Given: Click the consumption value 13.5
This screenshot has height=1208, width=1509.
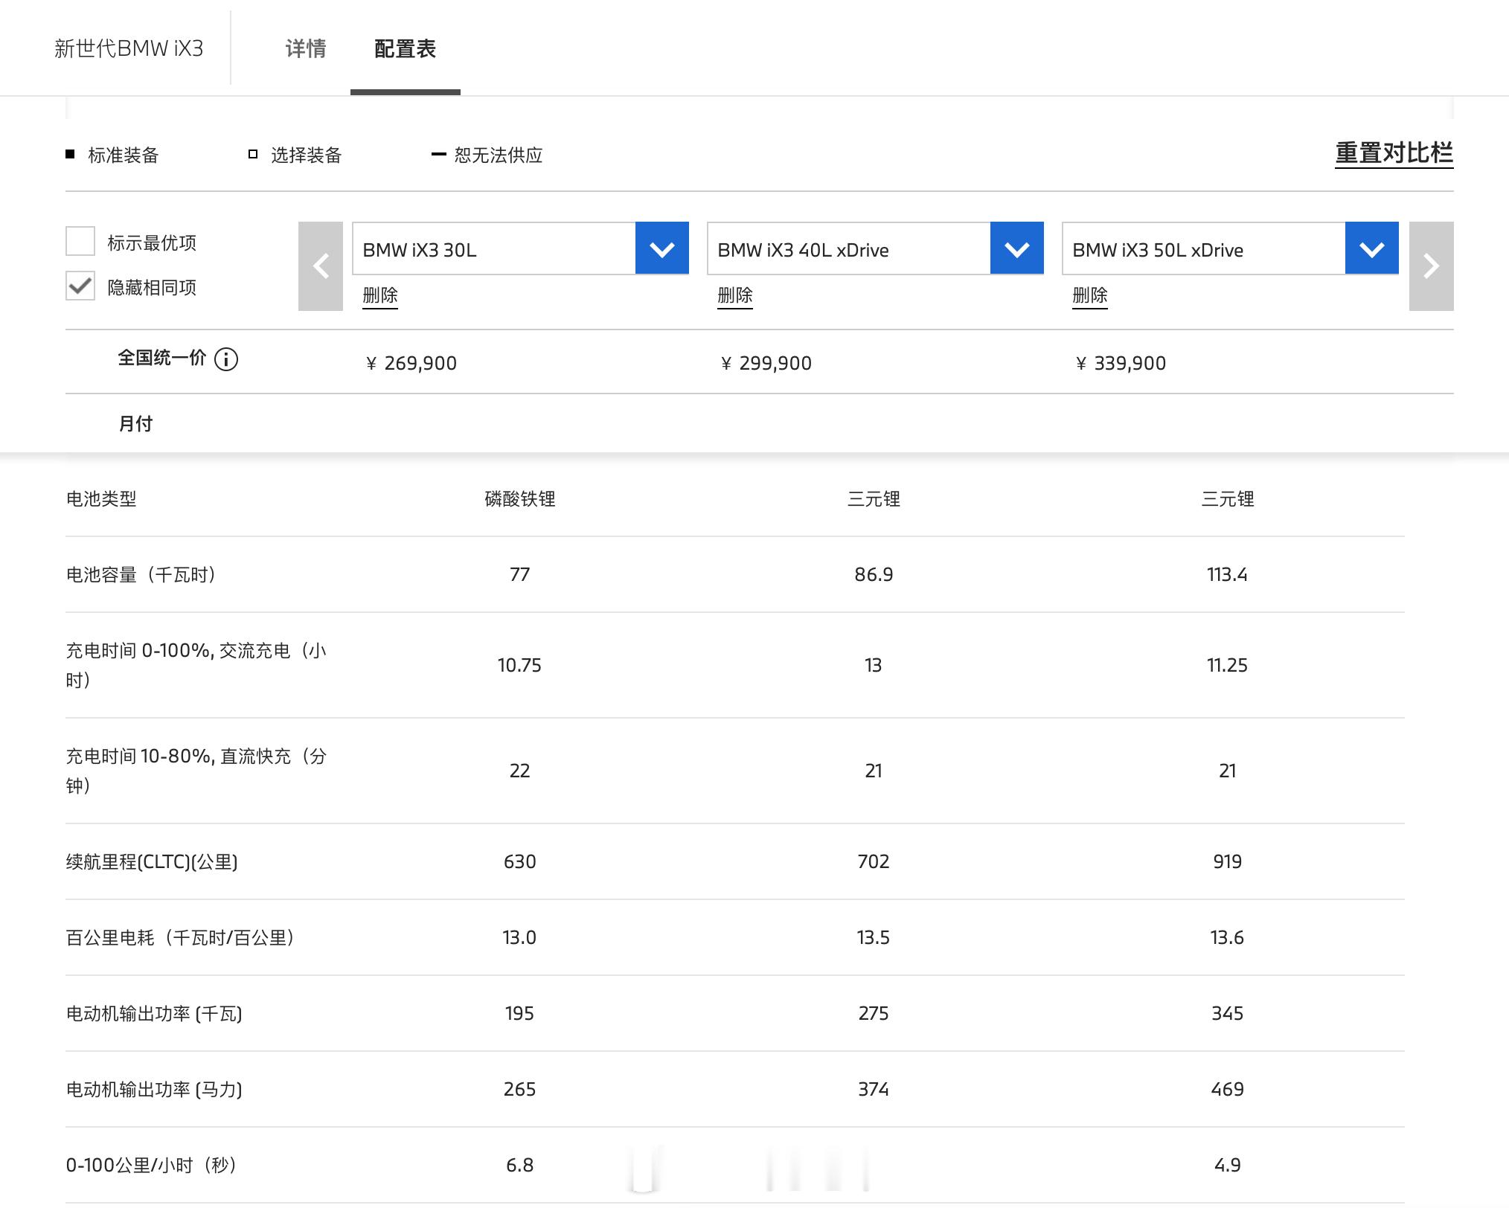Looking at the screenshot, I should pos(874,938).
